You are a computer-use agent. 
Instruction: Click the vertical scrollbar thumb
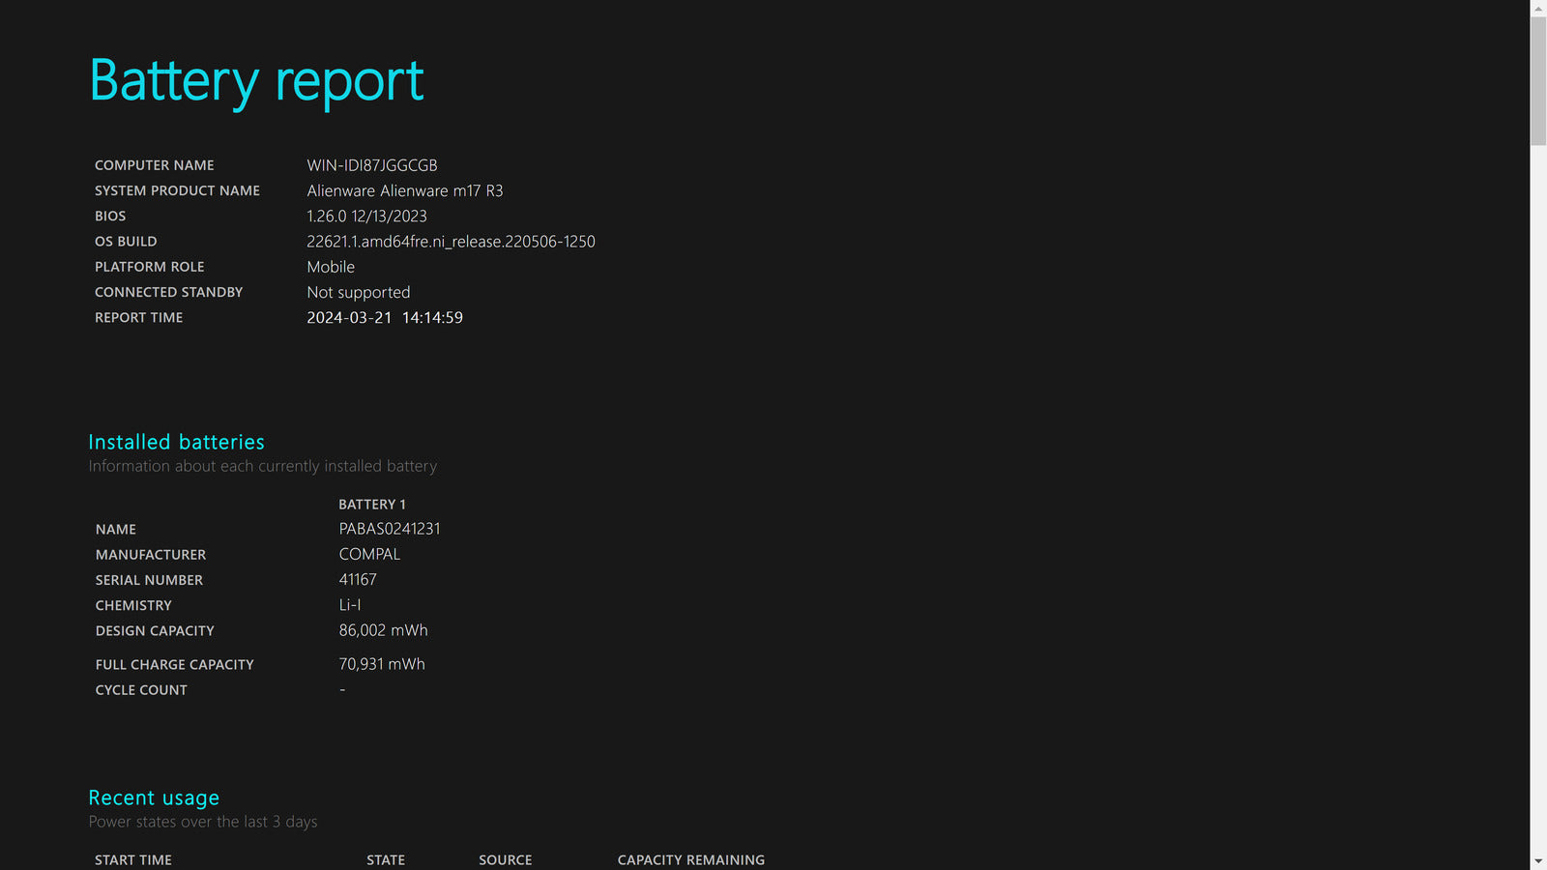click(1538, 80)
